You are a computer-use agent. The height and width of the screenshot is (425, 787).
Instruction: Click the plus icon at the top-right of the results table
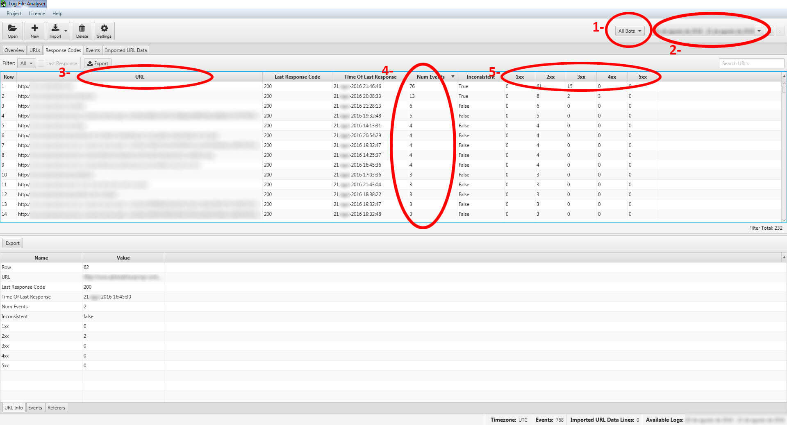[784, 76]
